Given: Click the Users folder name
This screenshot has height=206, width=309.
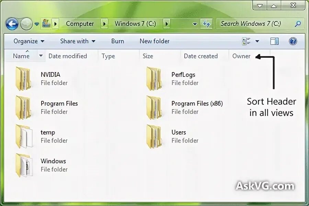Looking at the screenshot, I should (x=179, y=132).
